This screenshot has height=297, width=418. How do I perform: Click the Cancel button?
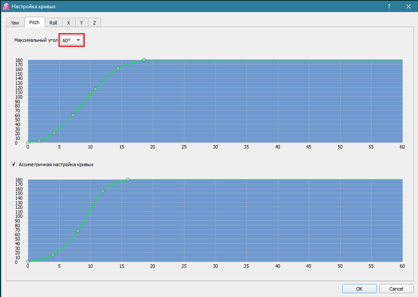tap(396, 289)
